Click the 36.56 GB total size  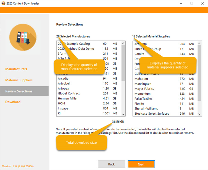tap(118, 122)
